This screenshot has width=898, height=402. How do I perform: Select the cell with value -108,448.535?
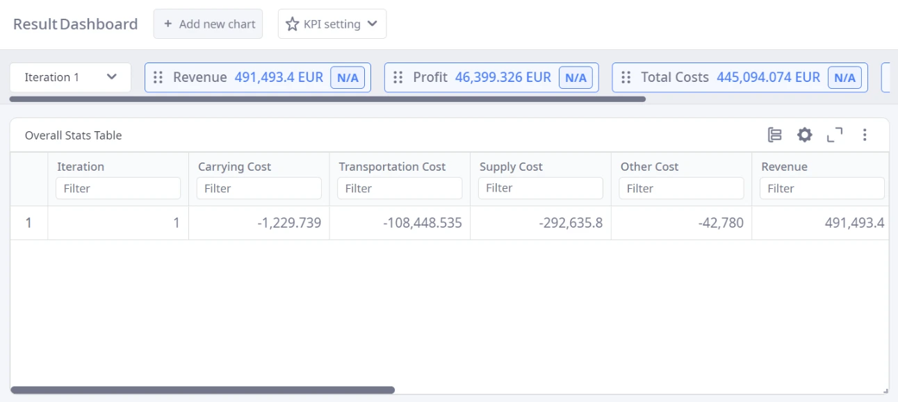pyautogui.click(x=400, y=223)
